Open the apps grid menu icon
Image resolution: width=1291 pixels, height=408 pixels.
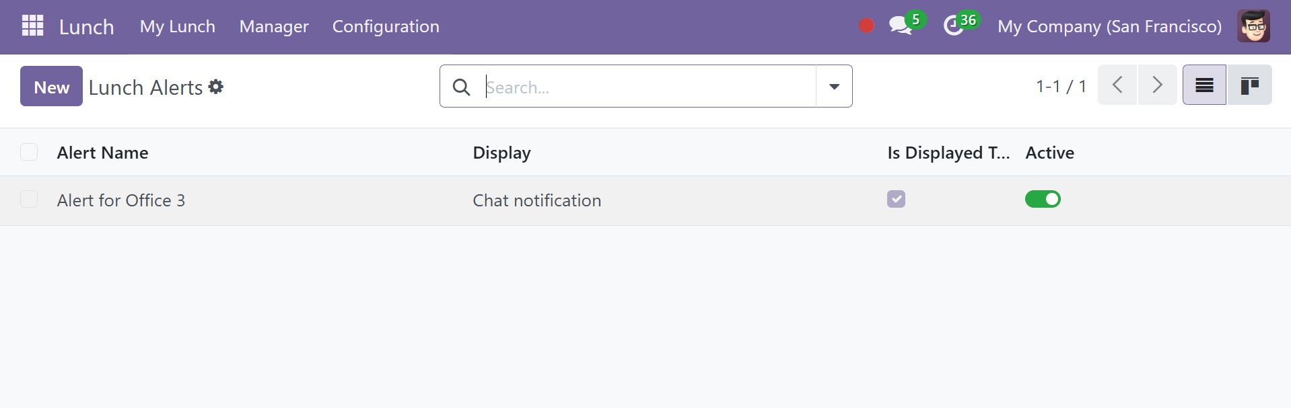[32, 26]
